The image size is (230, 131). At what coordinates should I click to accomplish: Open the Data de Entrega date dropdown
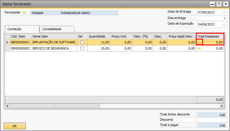coord(224,13)
